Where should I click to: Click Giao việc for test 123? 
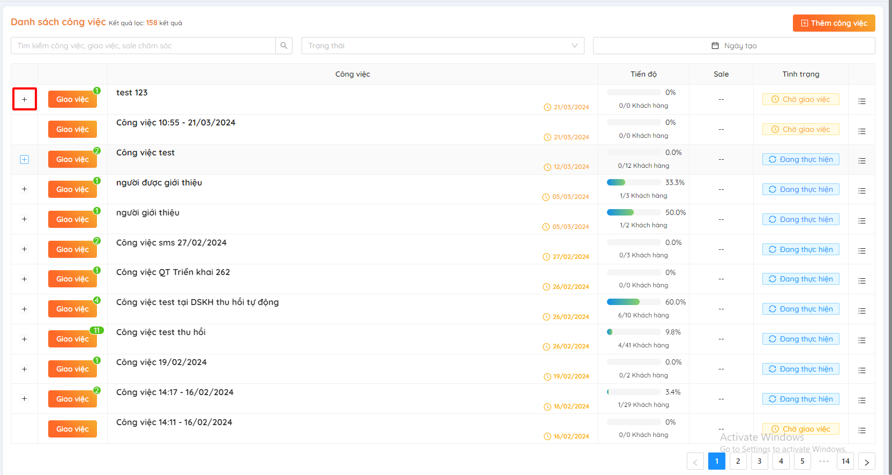pyautogui.click(x=72, y=99)
